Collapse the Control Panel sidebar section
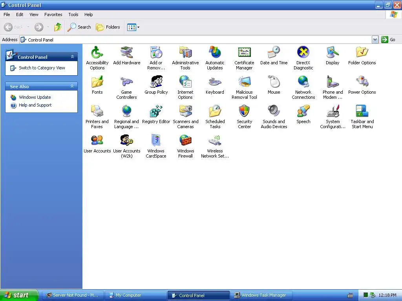 [72, 57]
